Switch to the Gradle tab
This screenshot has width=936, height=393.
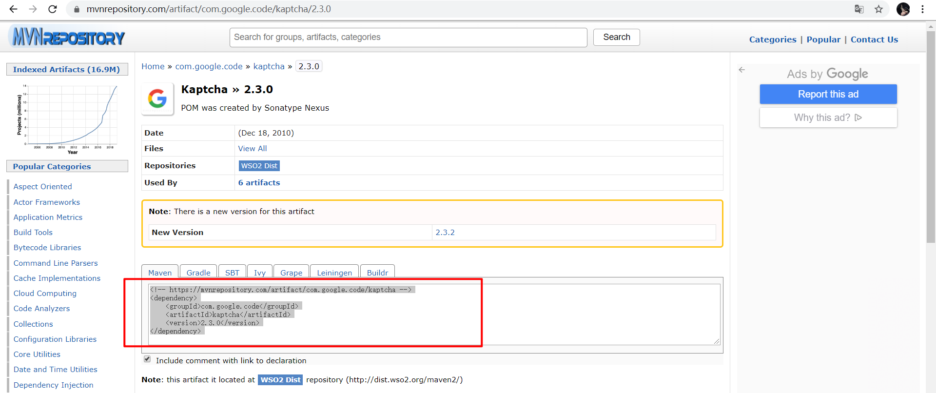click(198, 272)
